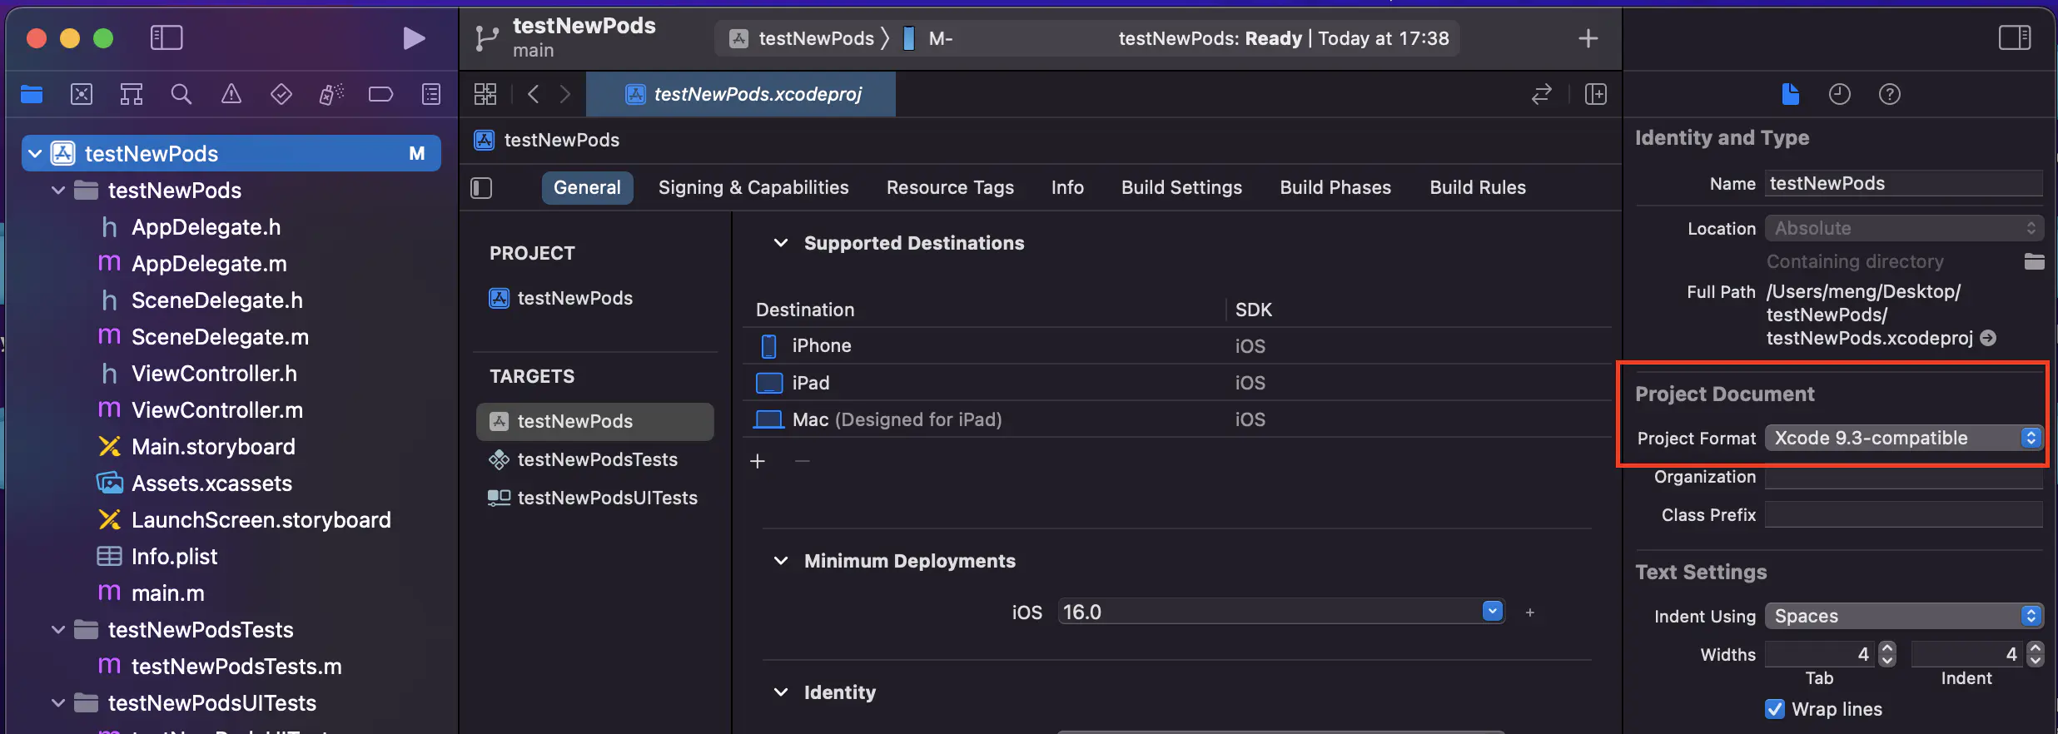Choose the M- run destination device
This screenshot has width=2058, height=734.
pos(928,38)
